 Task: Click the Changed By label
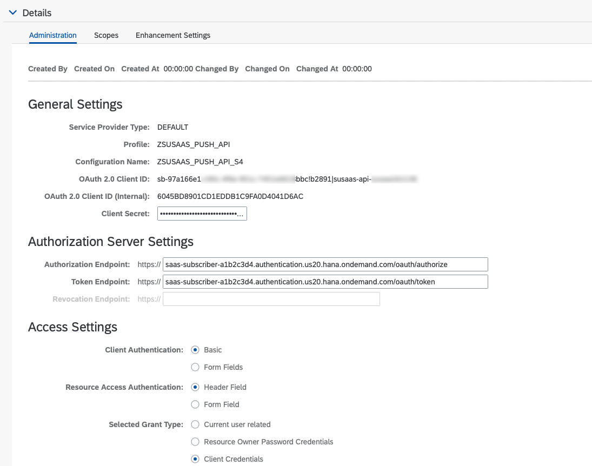(217, 69)
